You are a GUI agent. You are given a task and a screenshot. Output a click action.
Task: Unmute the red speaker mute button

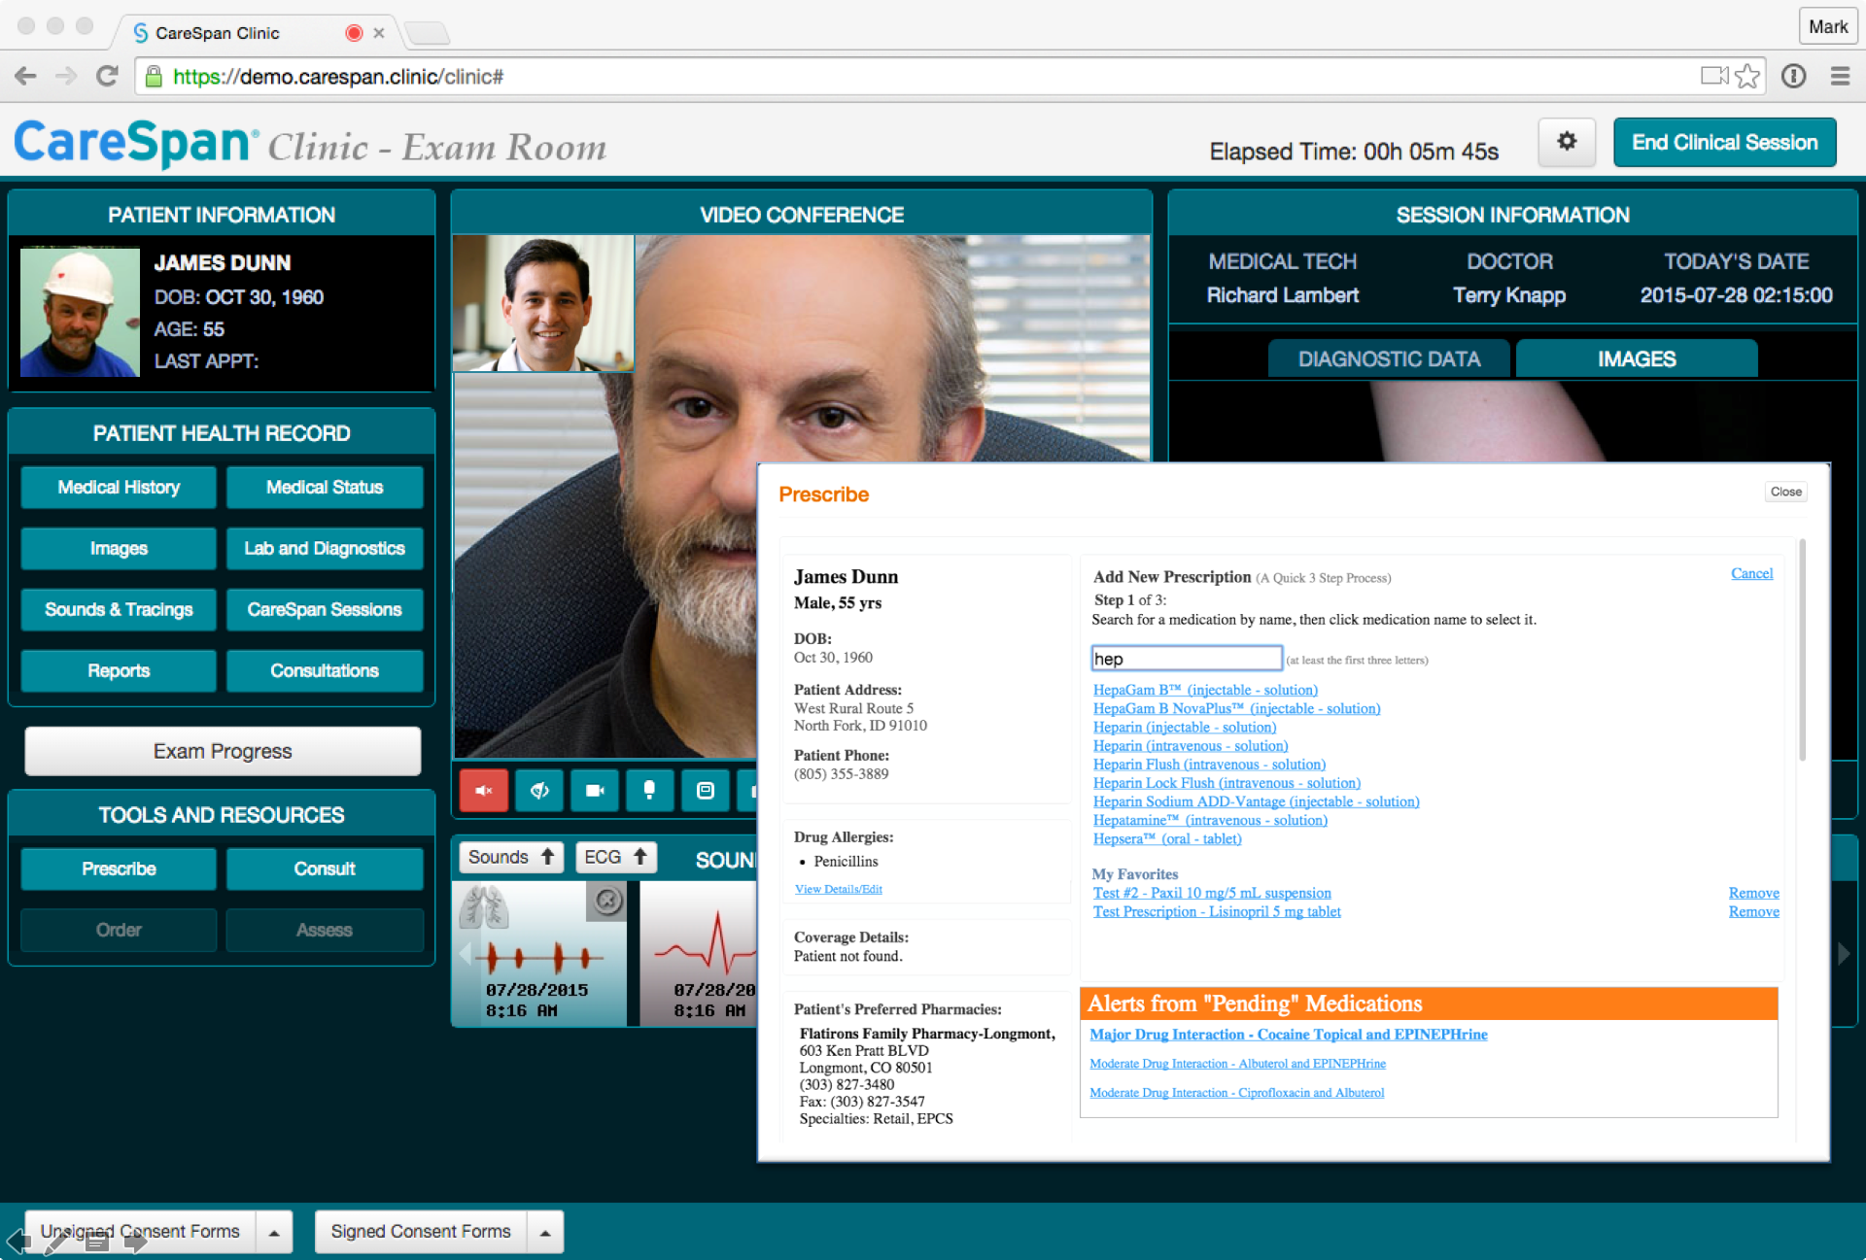coord(484,791)
